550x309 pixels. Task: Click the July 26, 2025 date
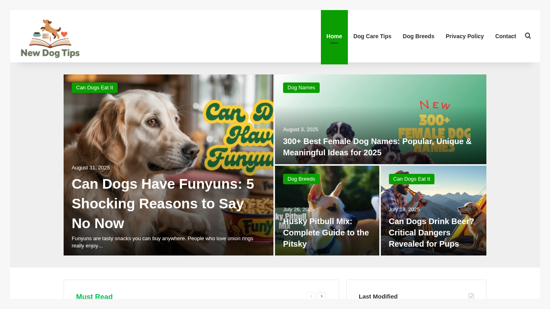[298, 210]
